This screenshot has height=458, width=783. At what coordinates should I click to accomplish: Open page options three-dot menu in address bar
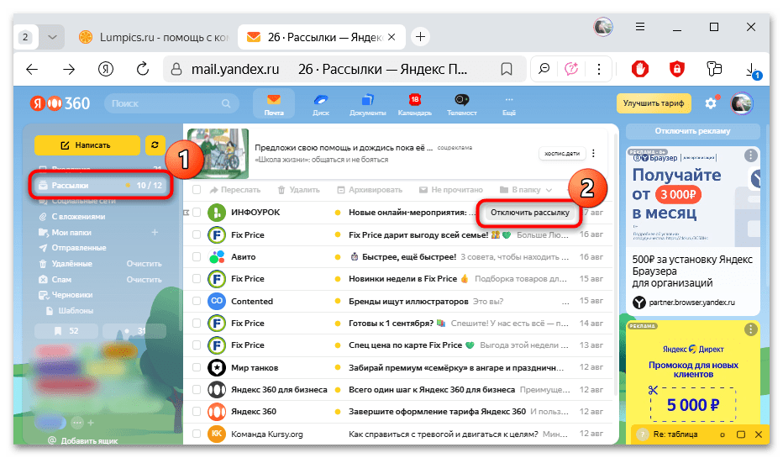point(599,69)
